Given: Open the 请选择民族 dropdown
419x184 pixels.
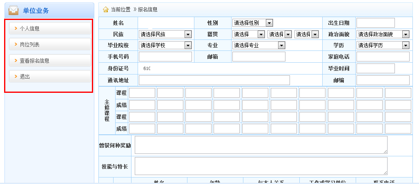Looking at the screenshot, I should click(165, 34).
